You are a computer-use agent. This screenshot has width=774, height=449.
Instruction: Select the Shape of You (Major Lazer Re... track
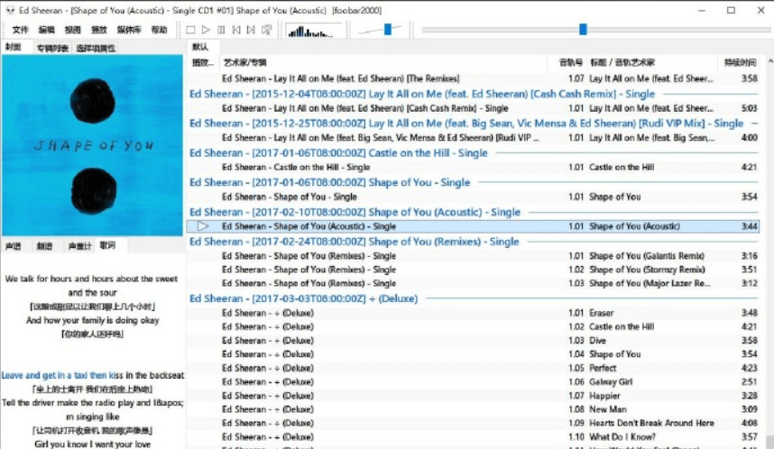[x=474, y=284]
